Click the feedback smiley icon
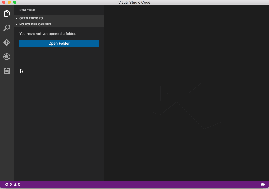The image size is (269, 189). [263, 185]
